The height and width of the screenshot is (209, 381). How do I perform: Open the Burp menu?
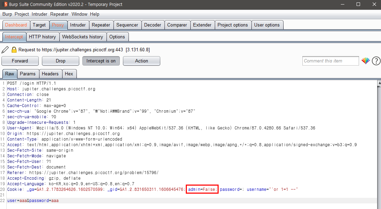[x=7, y=14]
